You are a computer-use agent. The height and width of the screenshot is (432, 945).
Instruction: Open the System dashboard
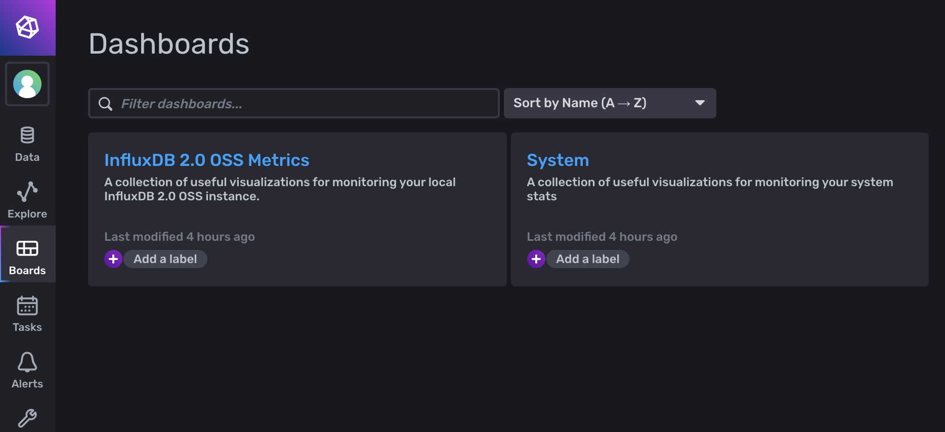pyautogui.click(x=558, y=160)
